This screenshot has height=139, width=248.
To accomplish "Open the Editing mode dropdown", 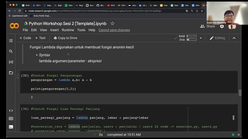I will tap(217, 38).
